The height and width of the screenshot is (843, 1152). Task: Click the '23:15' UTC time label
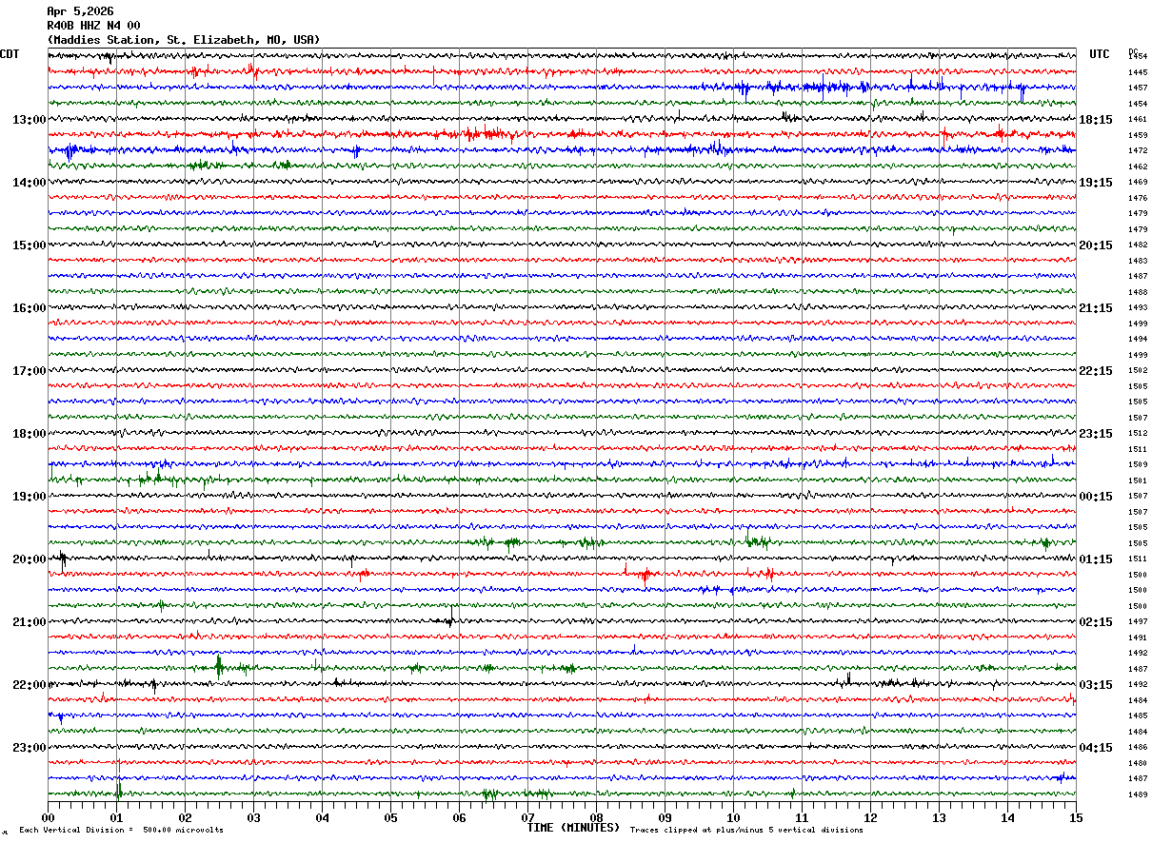point(1096,434)
